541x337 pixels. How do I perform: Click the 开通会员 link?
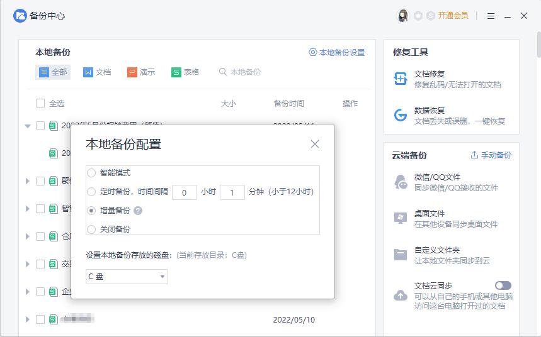click(x=453, y=16)
